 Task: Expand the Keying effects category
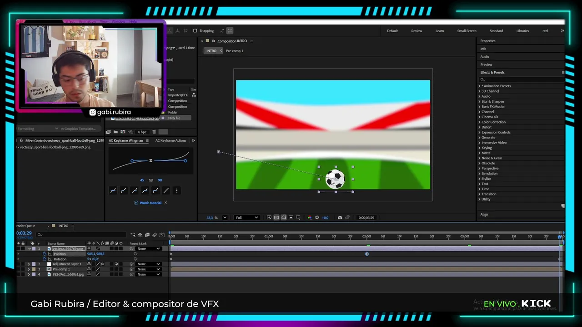pos(479,148)
